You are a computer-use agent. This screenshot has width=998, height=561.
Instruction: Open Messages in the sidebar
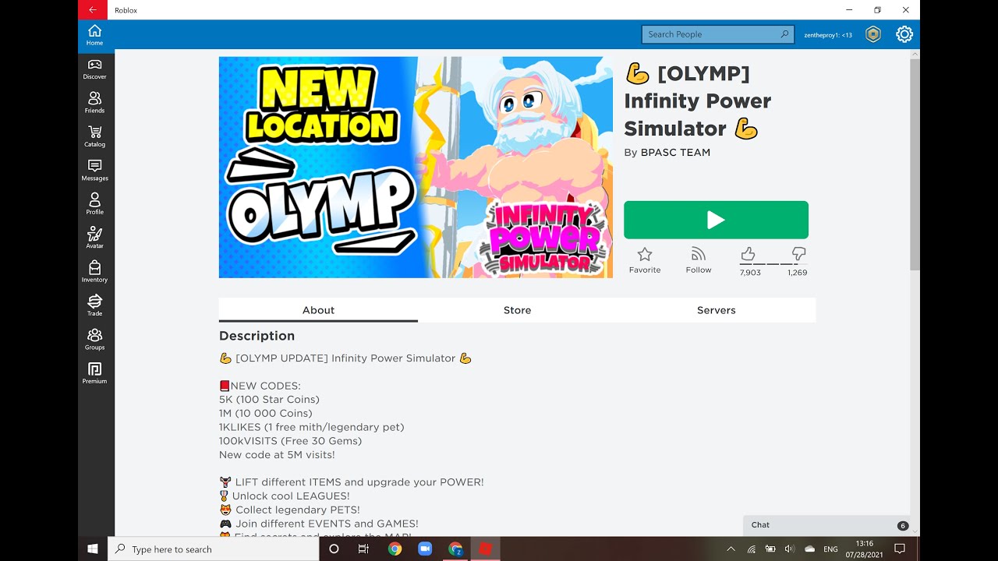(95, 171)
